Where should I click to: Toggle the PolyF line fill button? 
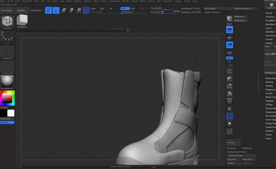[x=230, y=101]
